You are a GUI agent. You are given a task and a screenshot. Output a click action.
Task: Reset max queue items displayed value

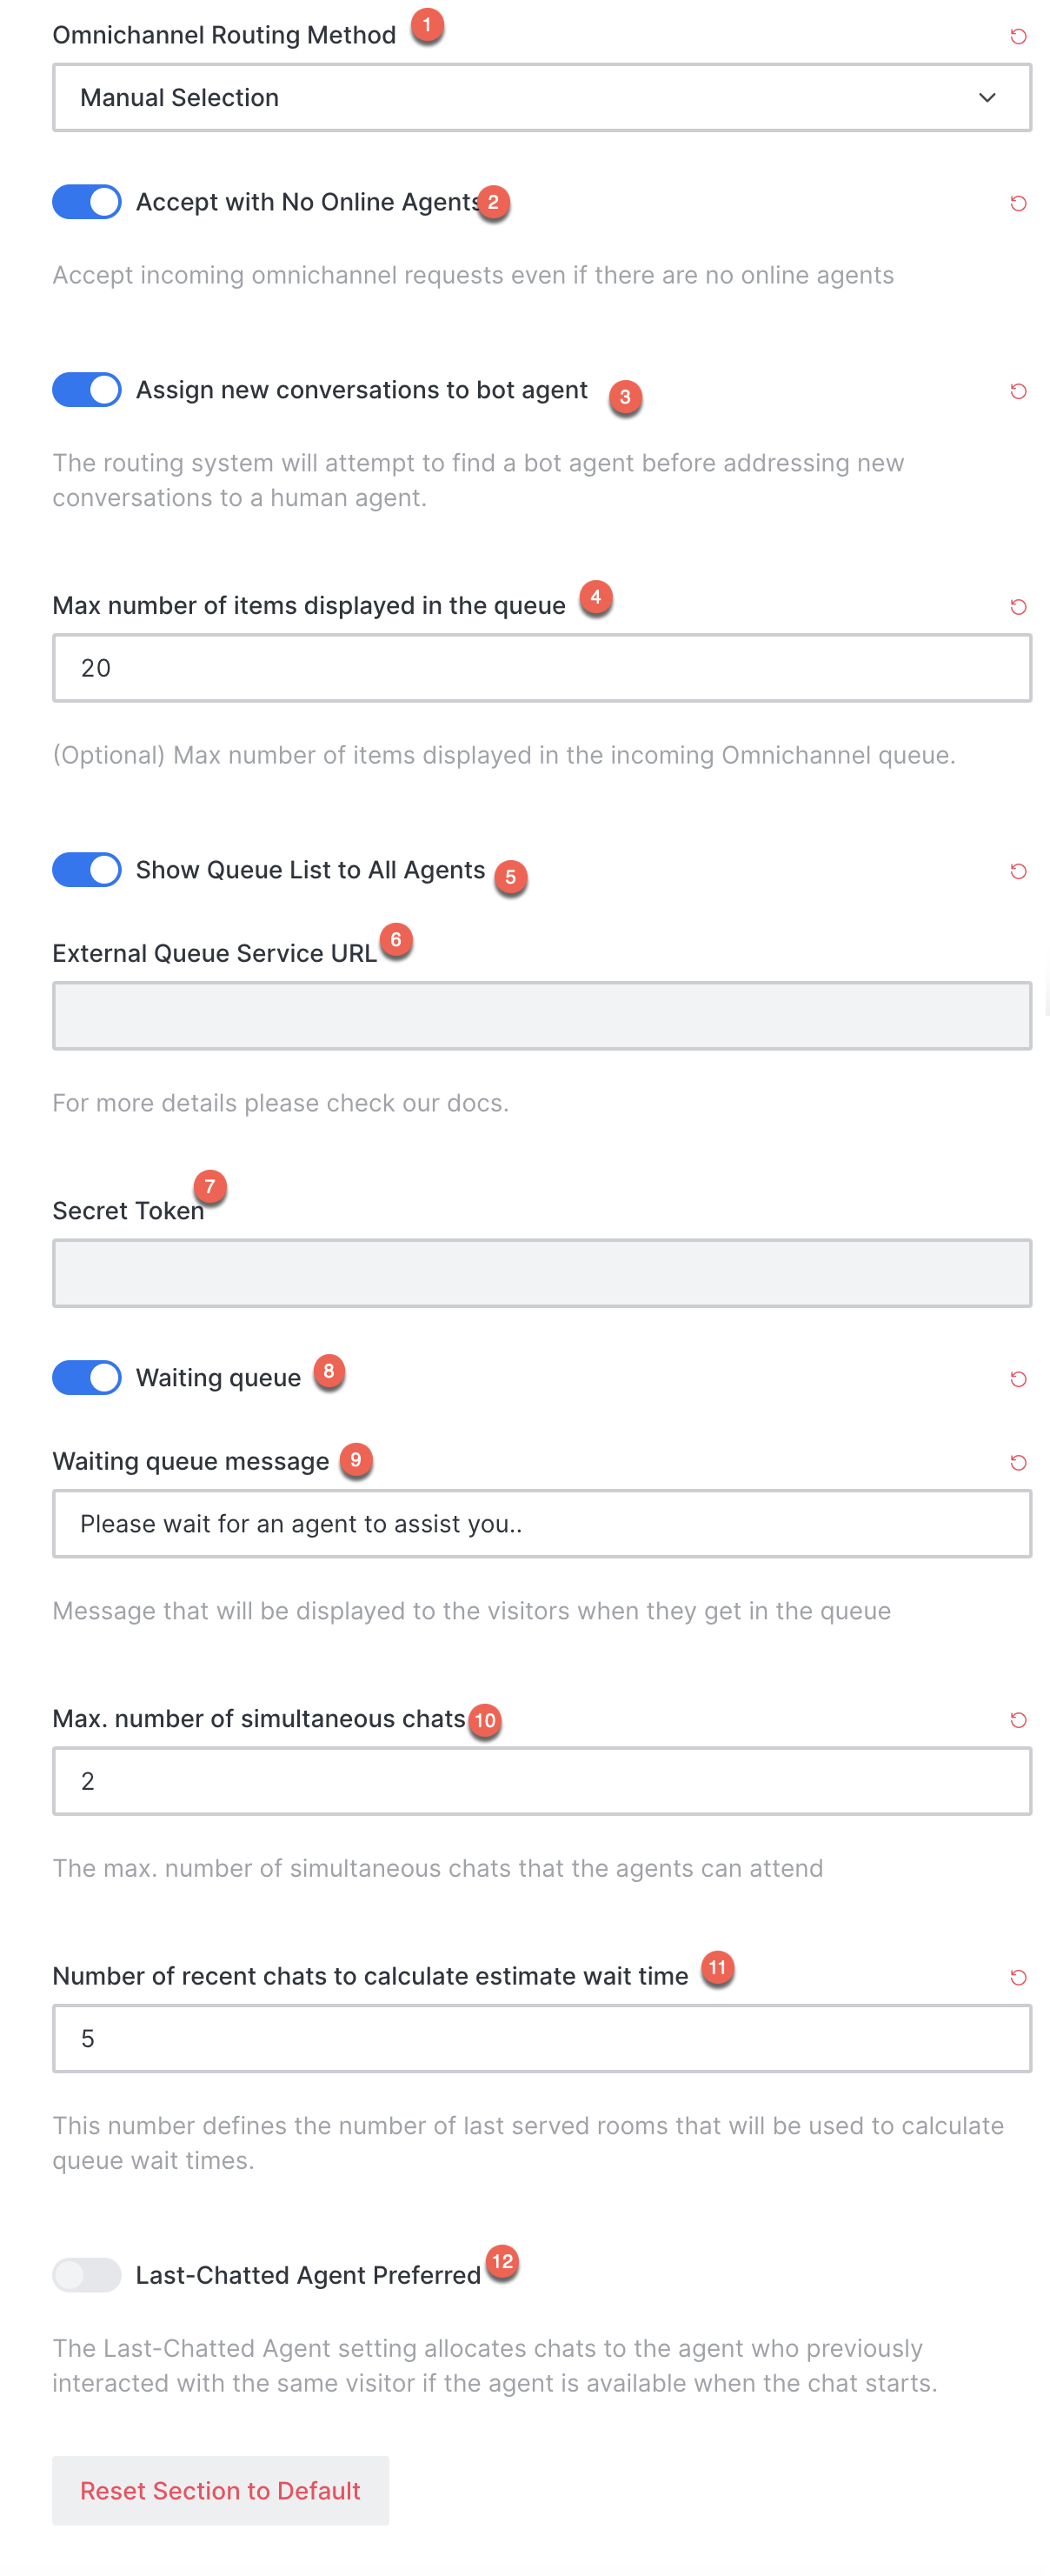click(x=1018, y=607)
